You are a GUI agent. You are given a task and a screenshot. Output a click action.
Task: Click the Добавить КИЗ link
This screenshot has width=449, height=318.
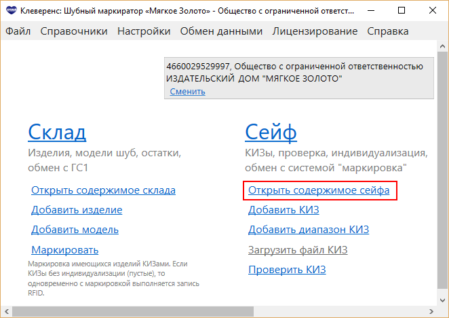284,210
